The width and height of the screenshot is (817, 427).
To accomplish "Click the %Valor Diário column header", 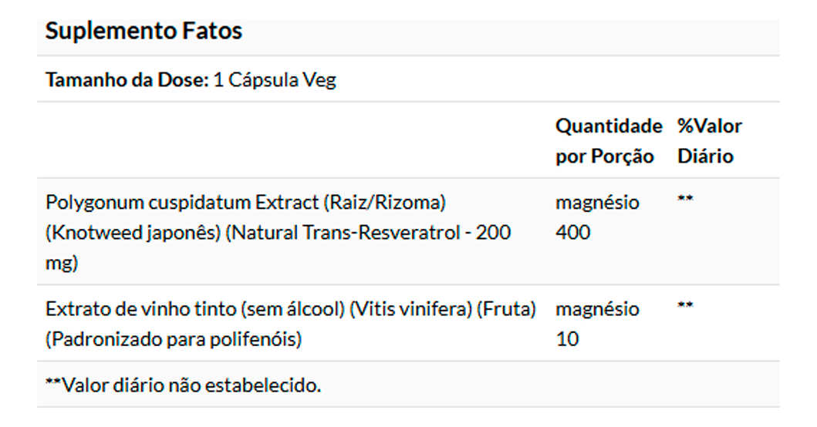I will click(x=709, y=141).
